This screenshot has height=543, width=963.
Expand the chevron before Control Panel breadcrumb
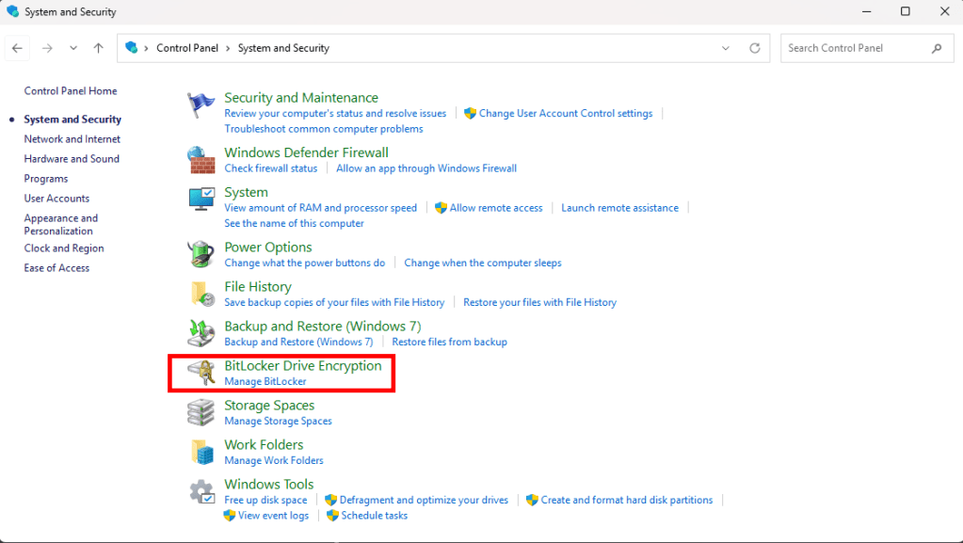pyautogui.click(x=146, y=48)
